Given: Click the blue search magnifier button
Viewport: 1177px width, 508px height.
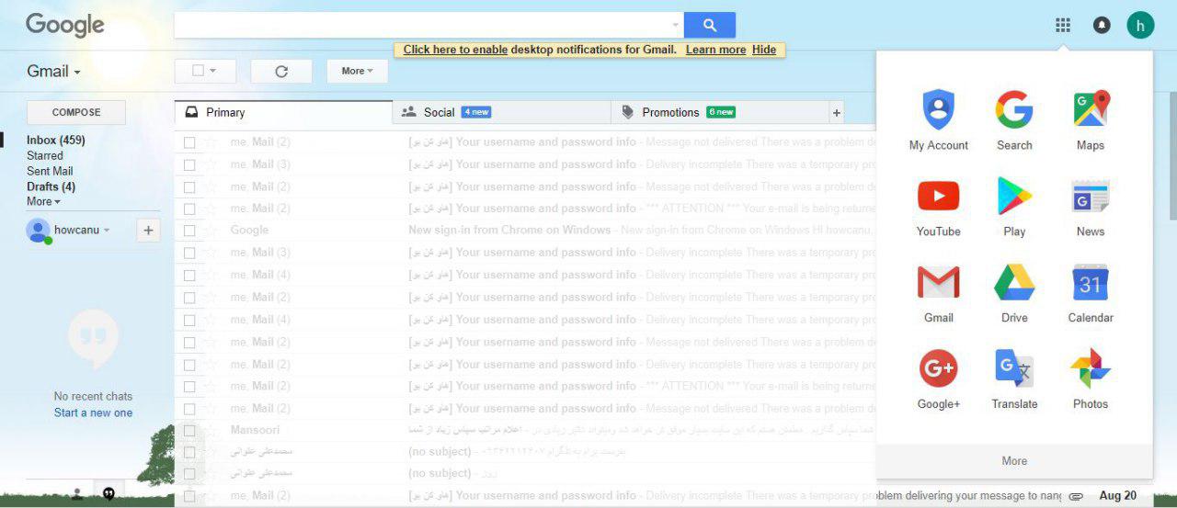Looking at the screenshot, I should pos(710,25).
